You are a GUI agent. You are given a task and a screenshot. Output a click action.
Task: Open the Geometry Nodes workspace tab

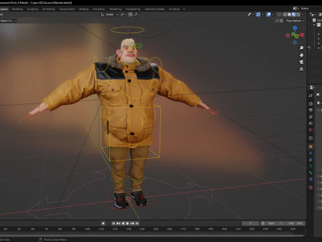(x=154, y=9)
